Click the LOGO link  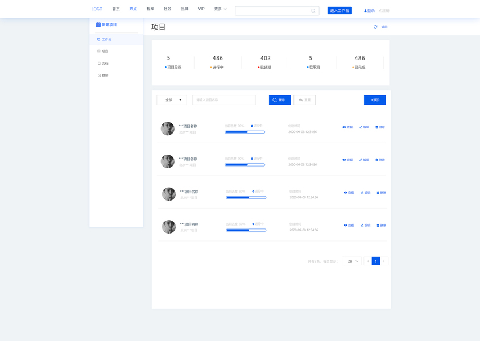pos(97,9)
